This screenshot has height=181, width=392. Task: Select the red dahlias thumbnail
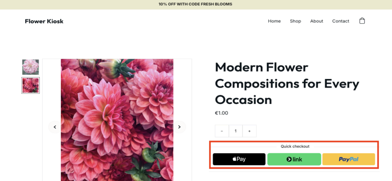[x=31, y=85]
